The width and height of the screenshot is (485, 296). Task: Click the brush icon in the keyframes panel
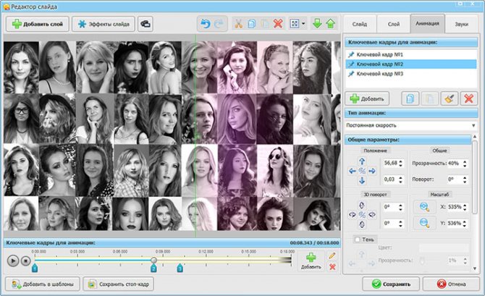tap(449, 98)
